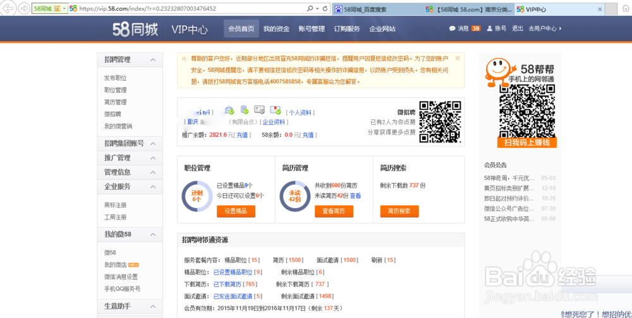
Task: Click the orange 简历搜索 button
Action: click(399, 211)
